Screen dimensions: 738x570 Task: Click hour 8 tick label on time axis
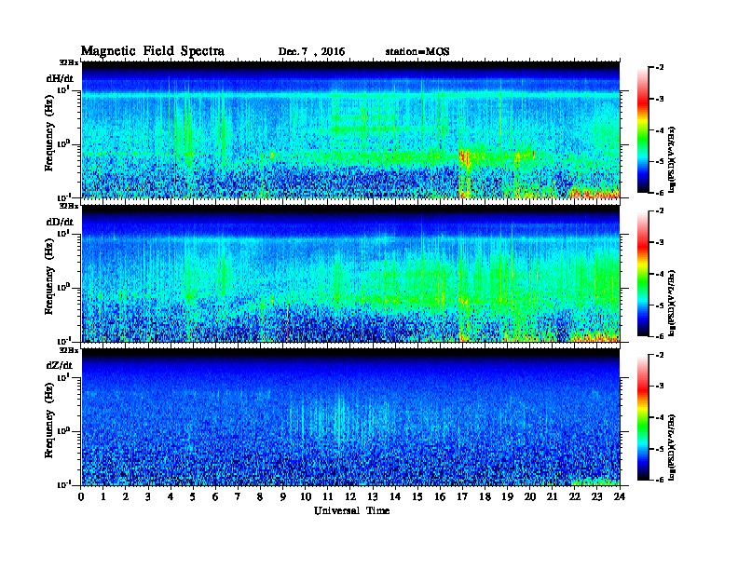[260, 497]
